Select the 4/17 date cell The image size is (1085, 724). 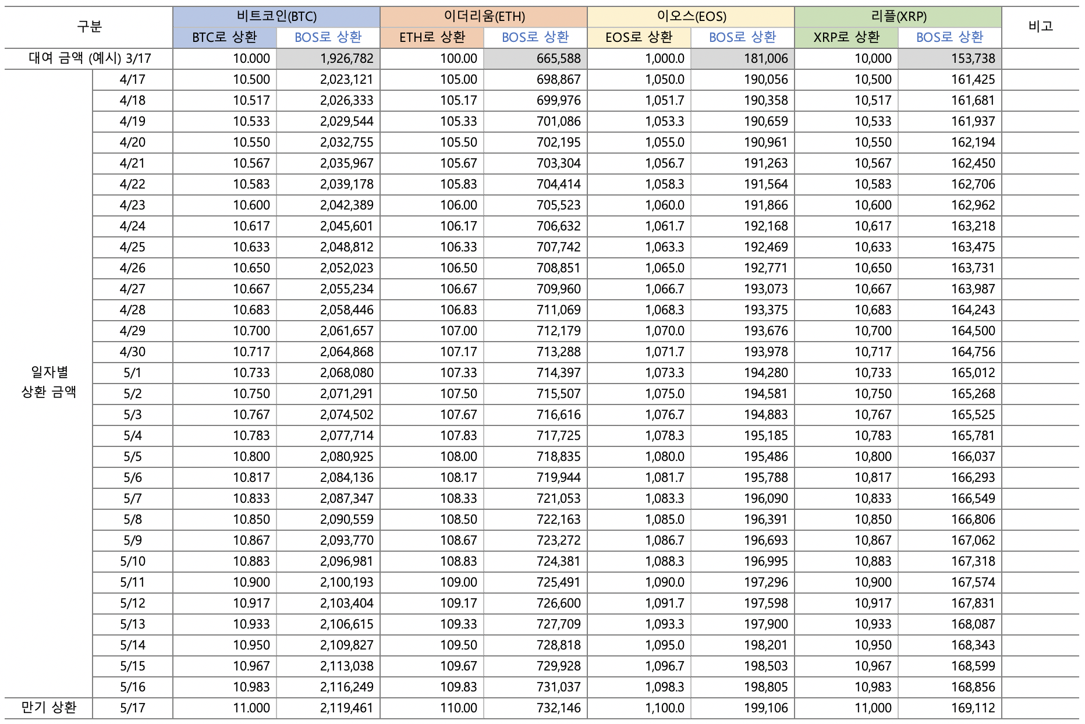(133, 80)
